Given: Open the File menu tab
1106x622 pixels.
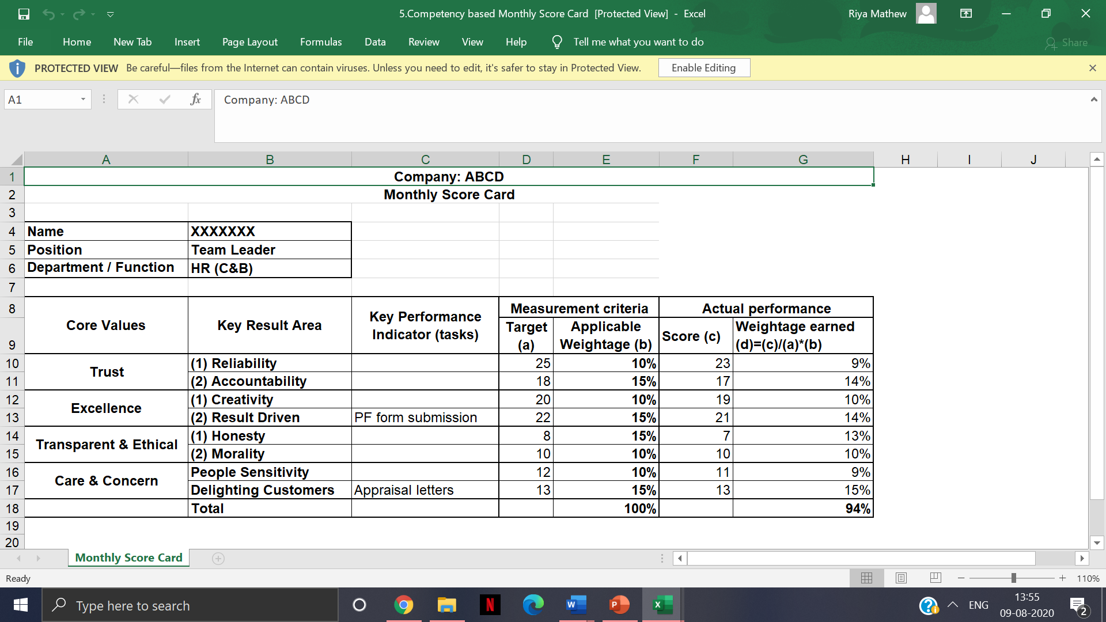Looking at the screenshot, I should coord(26,42).
